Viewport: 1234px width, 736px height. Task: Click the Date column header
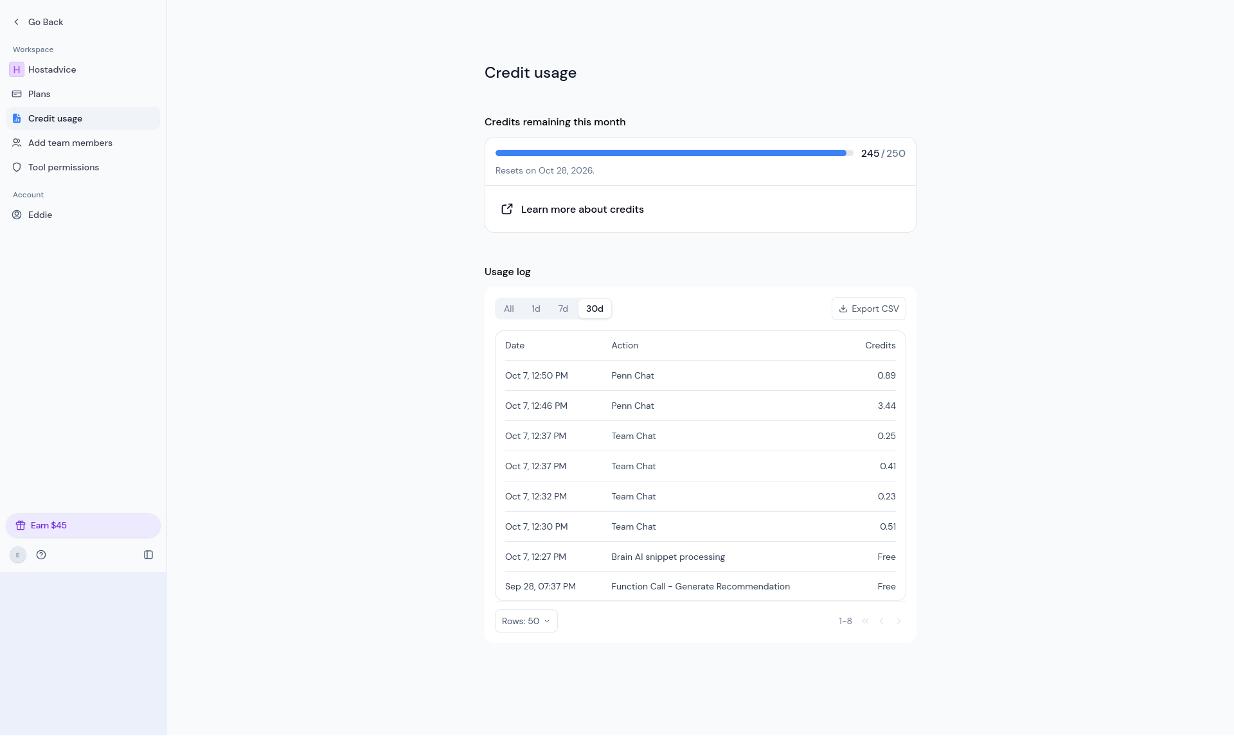(515, 346)
